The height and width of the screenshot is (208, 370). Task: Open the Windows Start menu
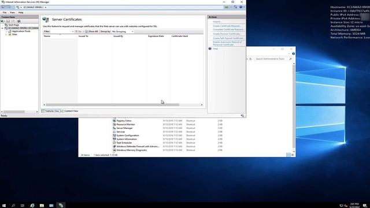point(4,206)
